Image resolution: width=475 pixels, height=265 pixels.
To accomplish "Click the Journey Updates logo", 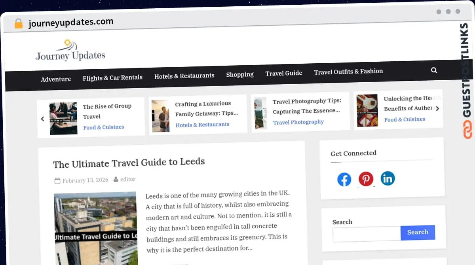I will click(70, 50).
